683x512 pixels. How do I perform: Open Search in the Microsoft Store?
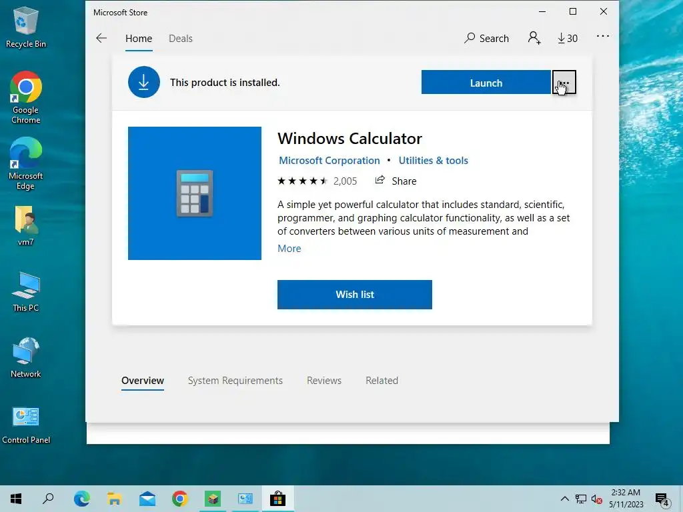[486, 38]
